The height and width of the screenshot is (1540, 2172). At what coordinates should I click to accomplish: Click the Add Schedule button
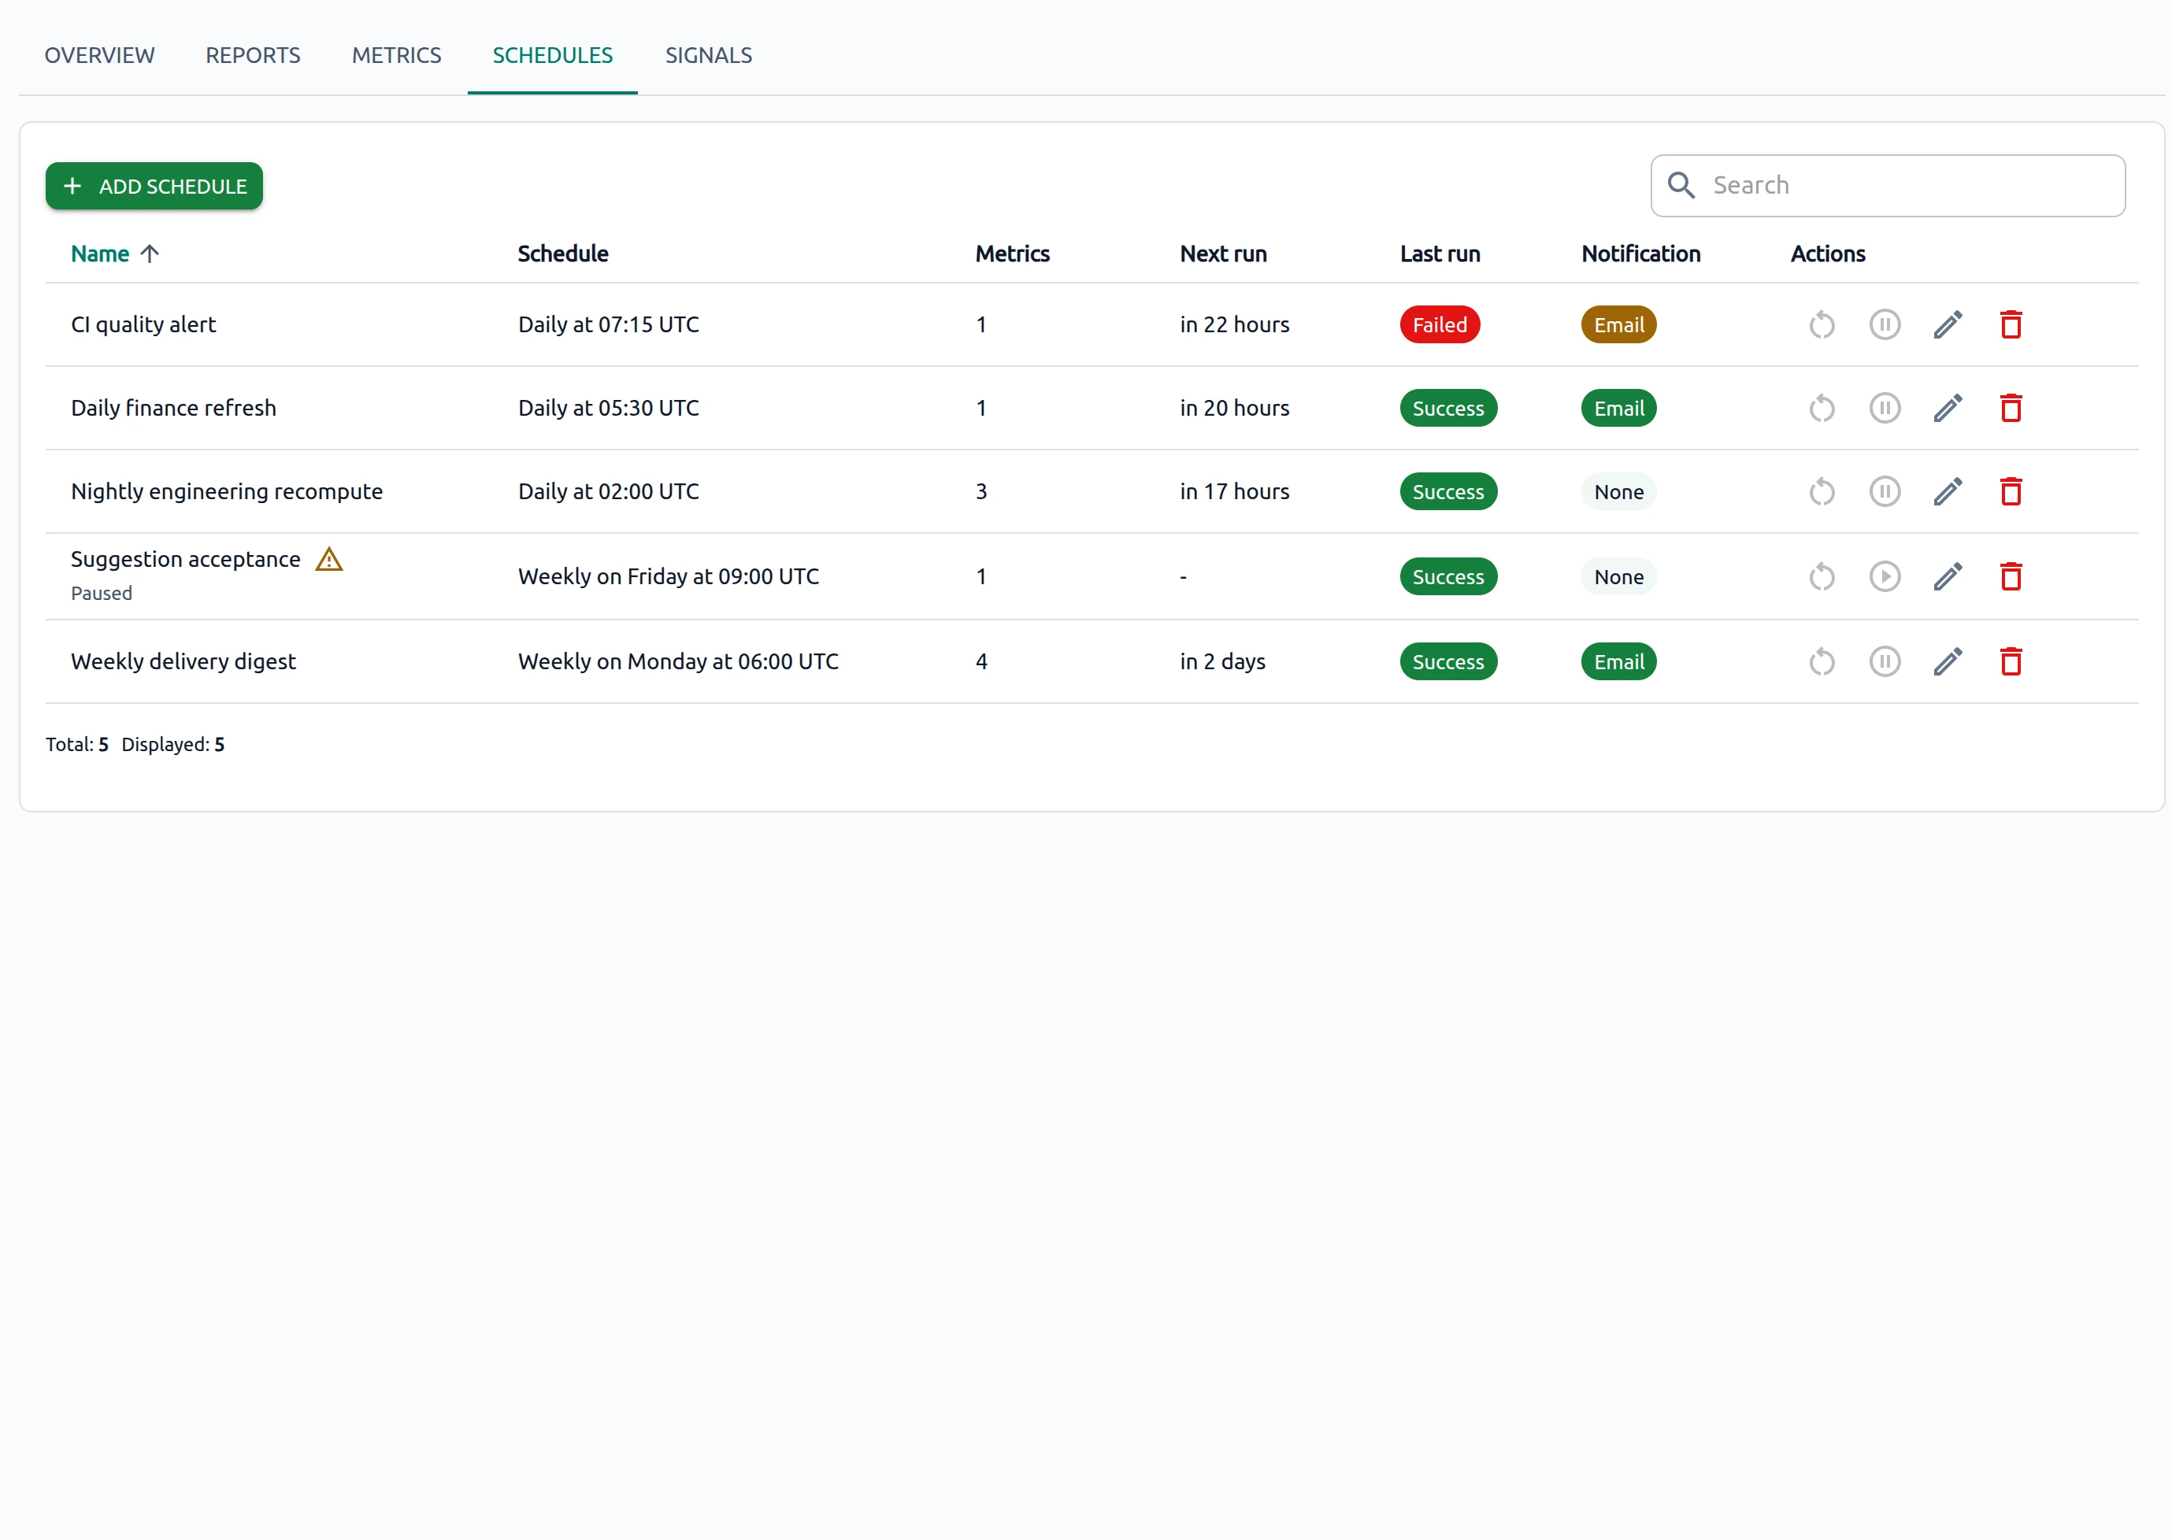(x=154, y=186)
